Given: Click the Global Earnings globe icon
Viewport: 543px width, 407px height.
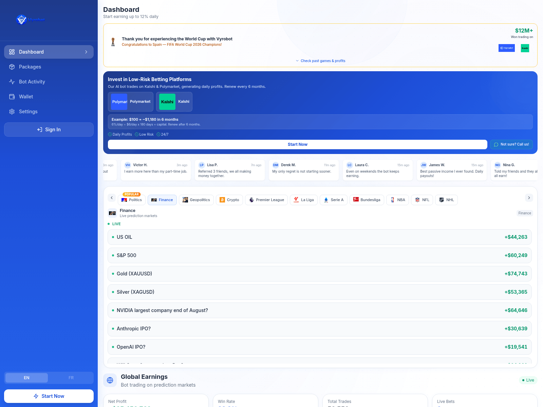Looking at the screenshot, I should click(110, 380).
